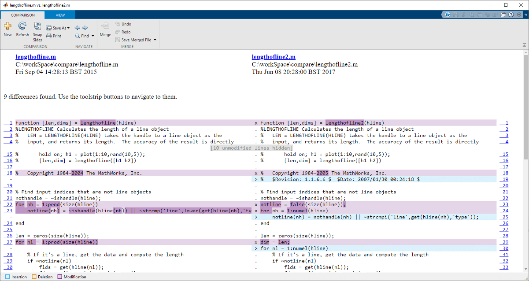
Task: Click the Merge button
Action: (105, 30)
